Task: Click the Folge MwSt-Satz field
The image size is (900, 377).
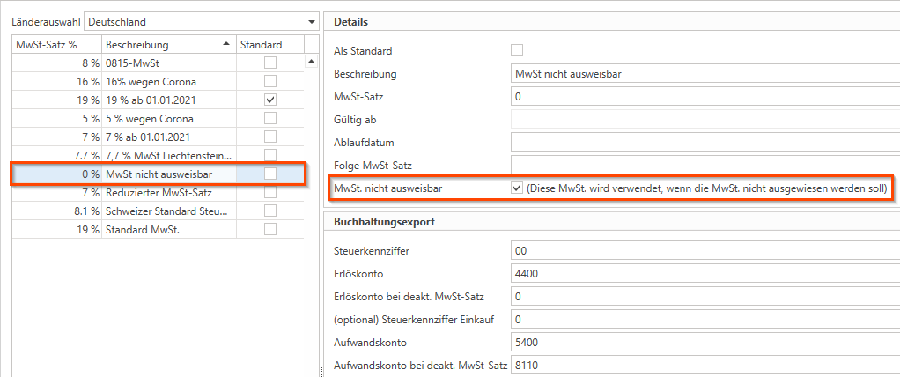Action: [705, 165]
